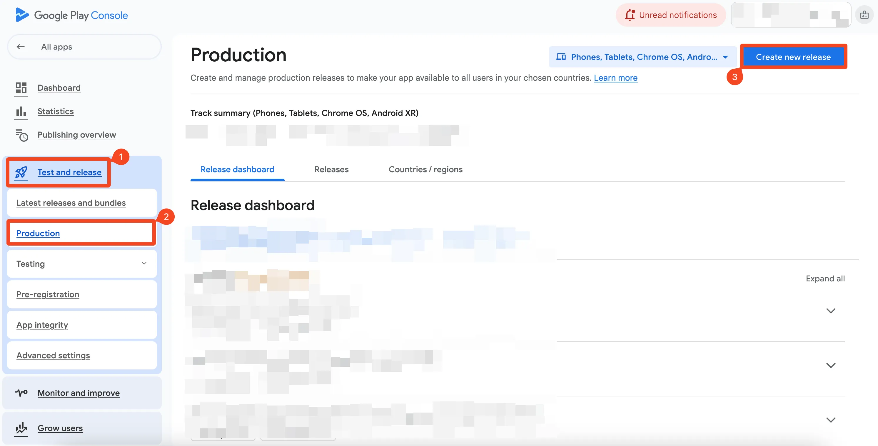Expand the second release dashboard row chevron
The height and width of the screenshot is (446, 878).
coord(831,365)
